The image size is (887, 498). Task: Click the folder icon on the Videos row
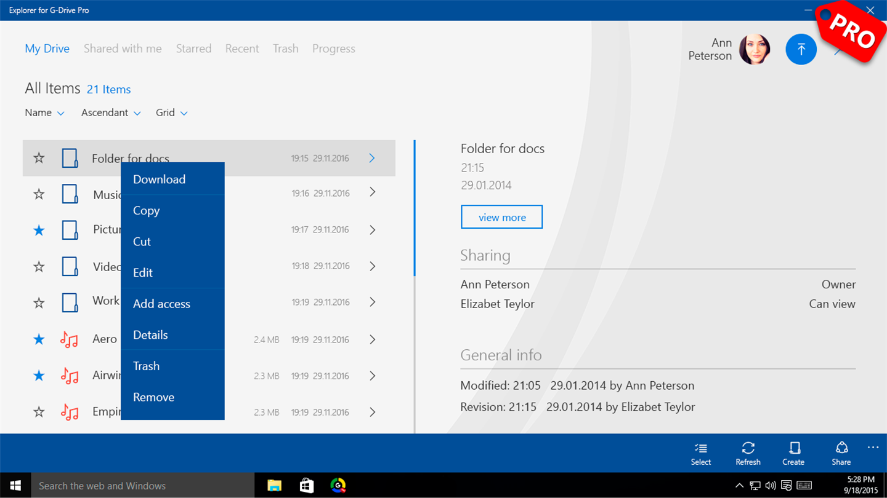[x=70, y=266]
